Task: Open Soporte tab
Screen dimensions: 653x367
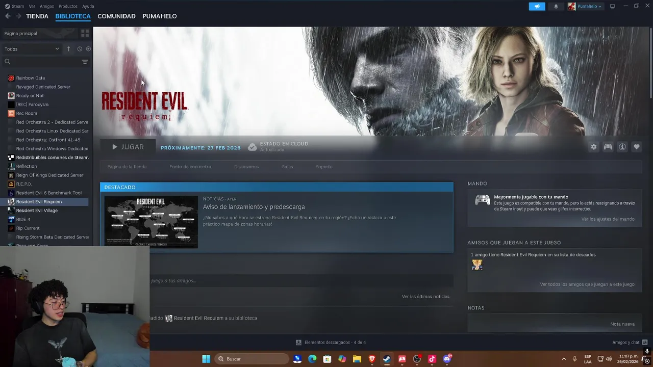Action: [x=324, y=167]
